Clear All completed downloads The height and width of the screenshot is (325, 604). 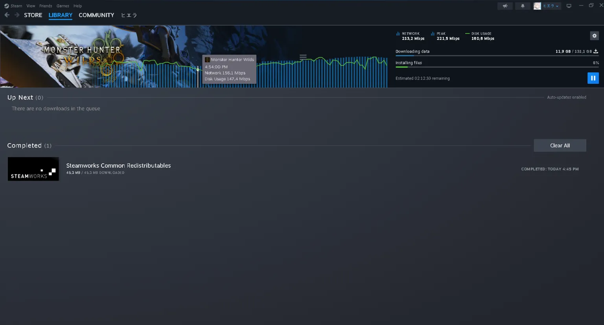tap(560, 146)
